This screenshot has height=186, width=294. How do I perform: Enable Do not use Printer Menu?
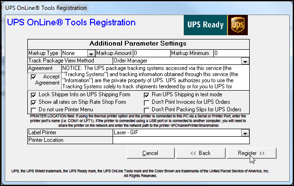coord(33,110)
